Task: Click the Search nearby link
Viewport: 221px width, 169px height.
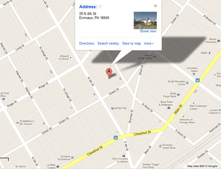Action: 108,43
